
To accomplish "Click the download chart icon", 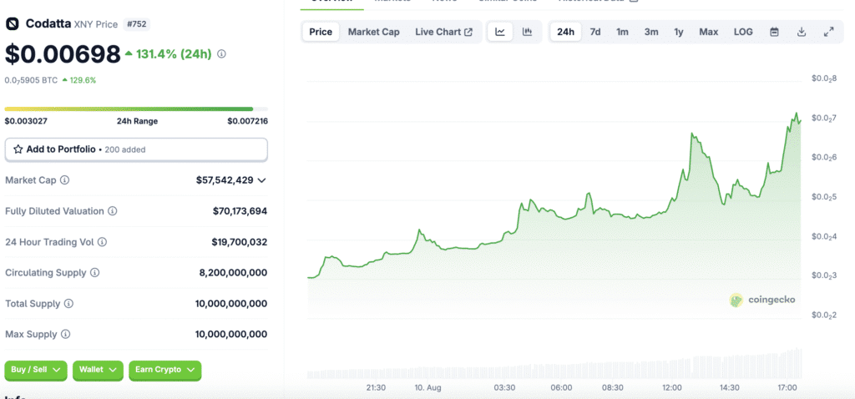I will click(x=802, y=33).
